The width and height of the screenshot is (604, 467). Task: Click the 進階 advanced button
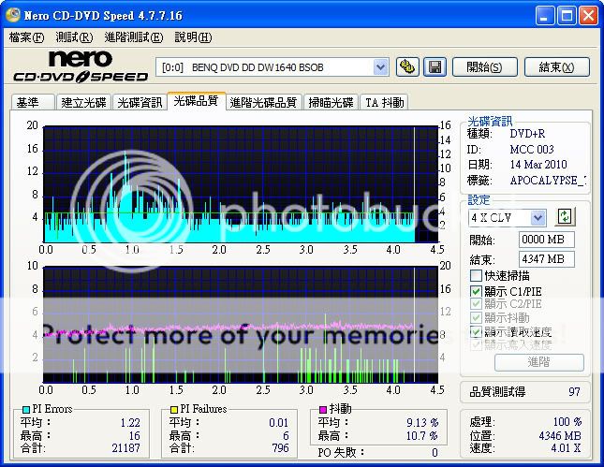(538, 362)
